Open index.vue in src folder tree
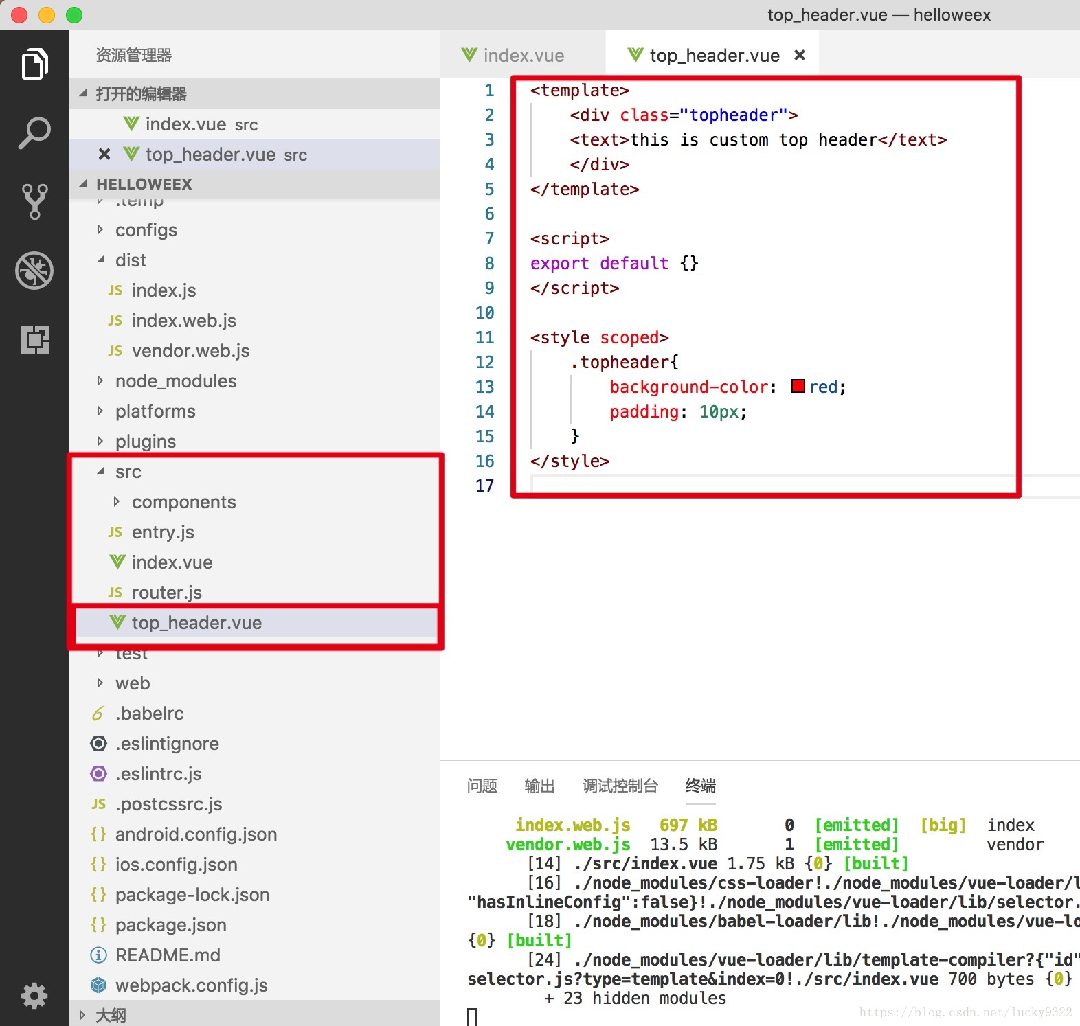 (254, 562)
